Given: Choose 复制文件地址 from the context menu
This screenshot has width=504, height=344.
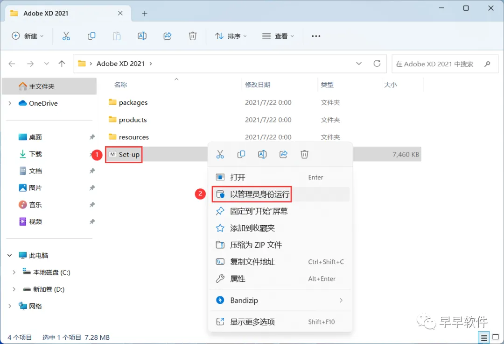Looking at the screenshot, I should point(280,262).
